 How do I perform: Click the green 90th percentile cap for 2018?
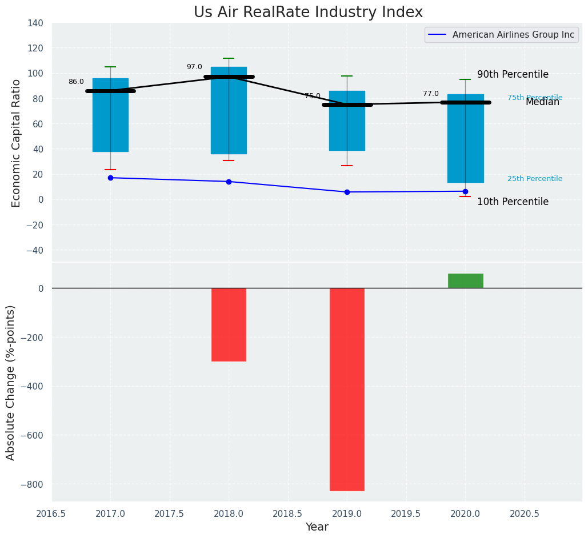point(229,58)
